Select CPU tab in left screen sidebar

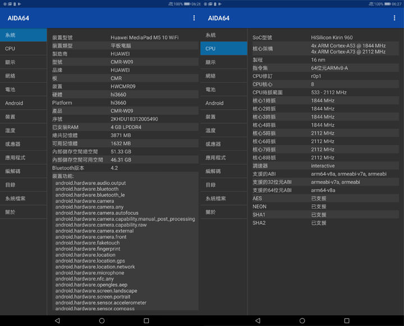point(24,48)
